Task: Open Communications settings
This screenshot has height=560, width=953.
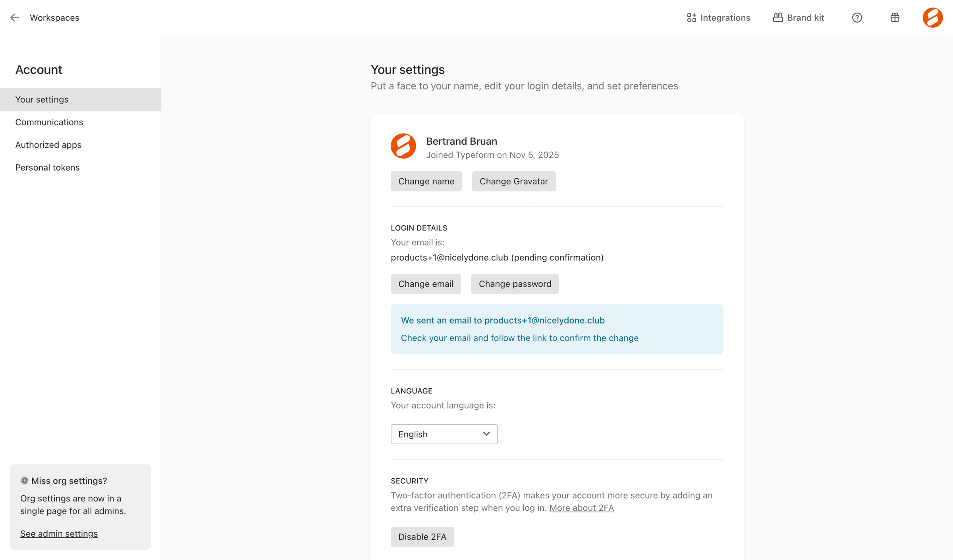Action: pyautogui.click(x=81, y=122)
